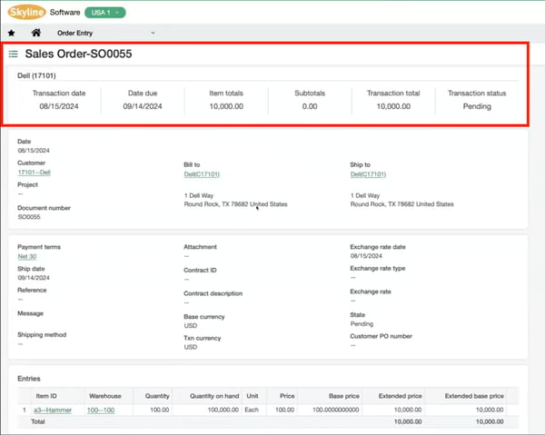Select Date due value 09/14/2024 in header
The image size is (545, 435).
pos(143,106)
